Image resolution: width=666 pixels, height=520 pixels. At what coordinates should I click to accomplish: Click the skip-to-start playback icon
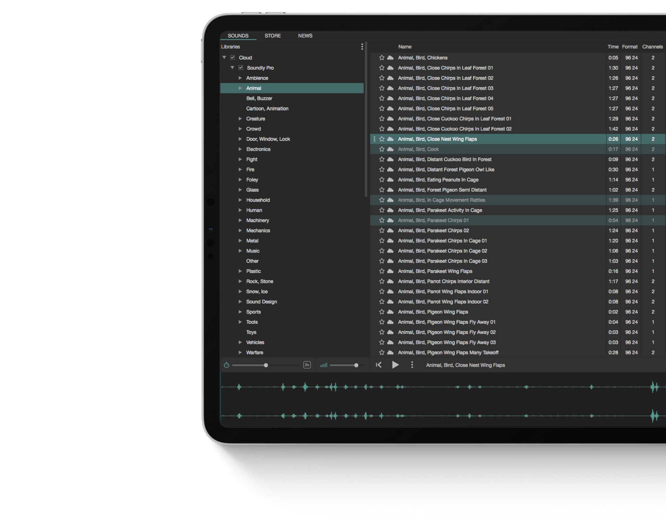point(379,365)
